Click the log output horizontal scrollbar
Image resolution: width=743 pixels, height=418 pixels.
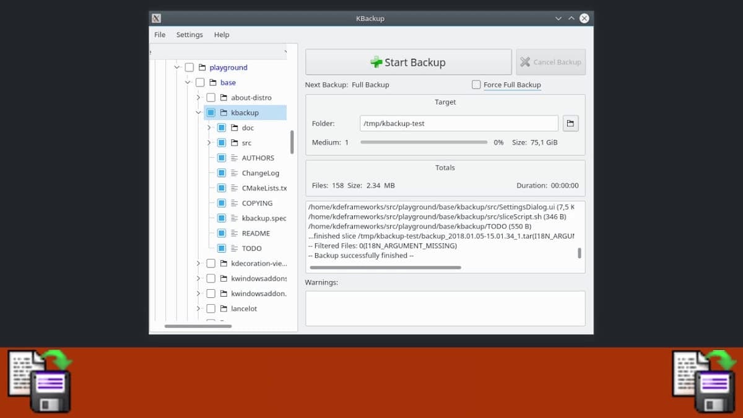385,268
